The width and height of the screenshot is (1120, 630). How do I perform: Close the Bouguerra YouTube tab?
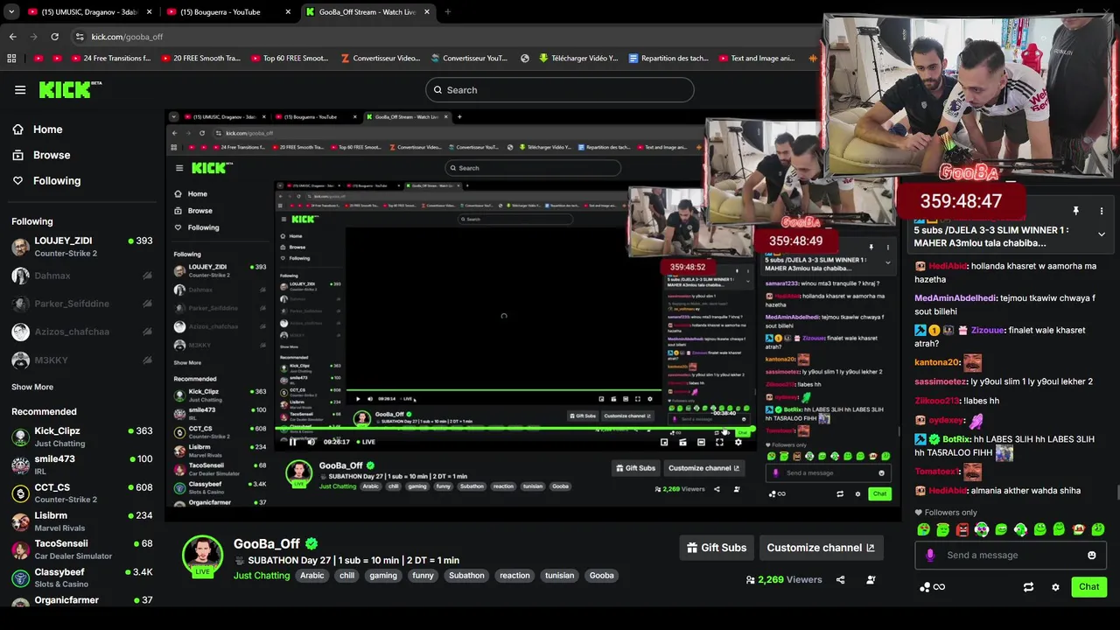(x=289, y=12)
